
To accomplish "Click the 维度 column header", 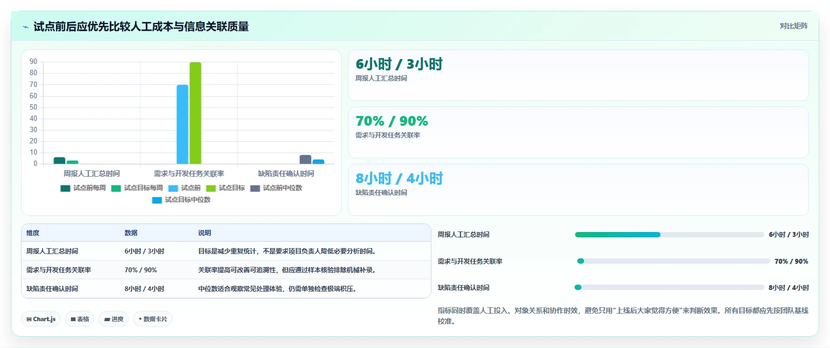I will tap(33, 233).
